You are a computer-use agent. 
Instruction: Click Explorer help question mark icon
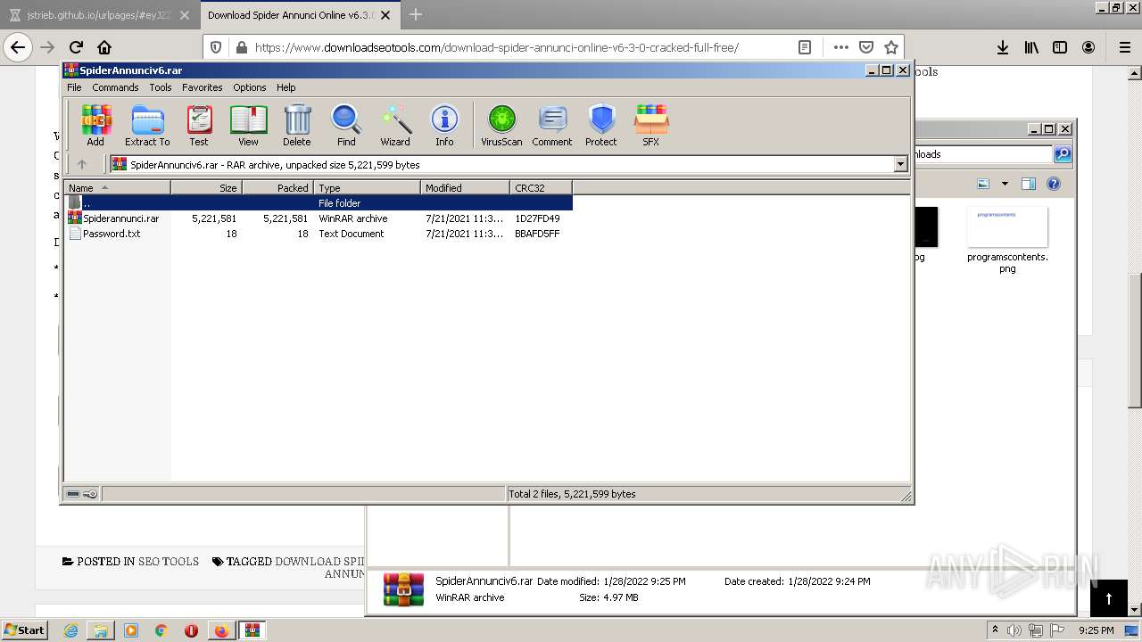coord(1054,184)
